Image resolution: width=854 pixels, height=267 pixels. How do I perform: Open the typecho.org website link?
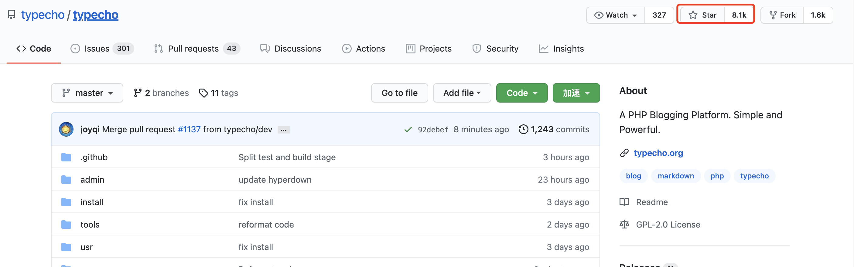pyautogui.click(x=658, y=153)
